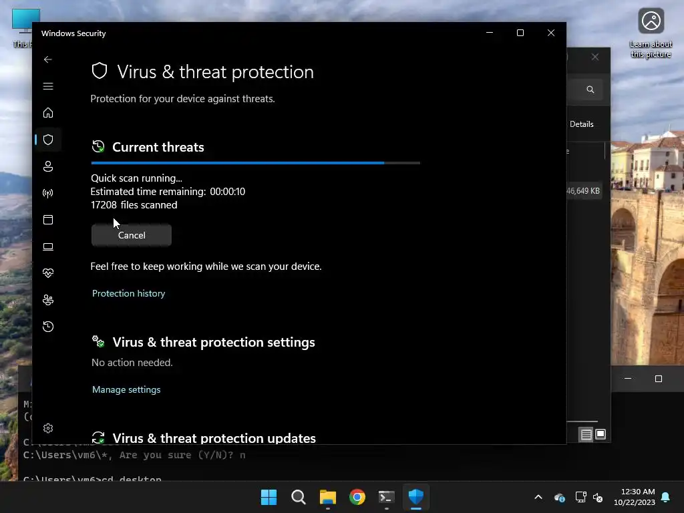Open the Protection history link
Viewport: 684px width, 513px height.
[129, 293]
